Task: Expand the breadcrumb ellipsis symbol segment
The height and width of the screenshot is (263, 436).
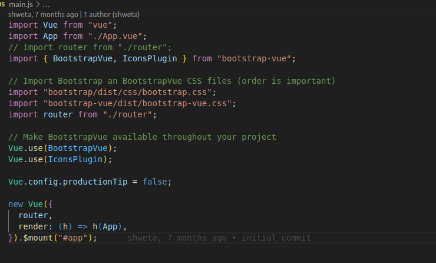Action: (x=46, y=5)
